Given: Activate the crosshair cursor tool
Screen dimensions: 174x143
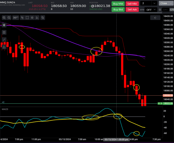Looking at the screenshot, I should [4, 25].
